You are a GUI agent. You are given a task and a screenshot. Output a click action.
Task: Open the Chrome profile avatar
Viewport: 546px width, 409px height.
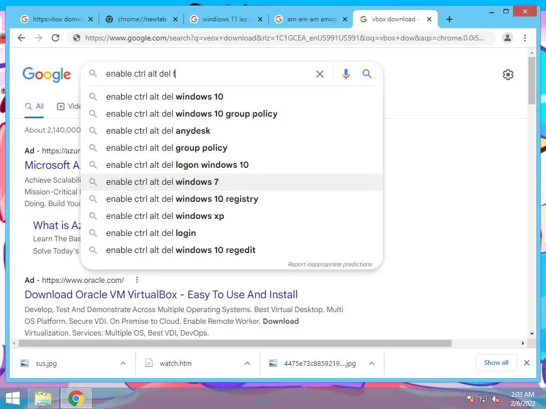point(508,38)
